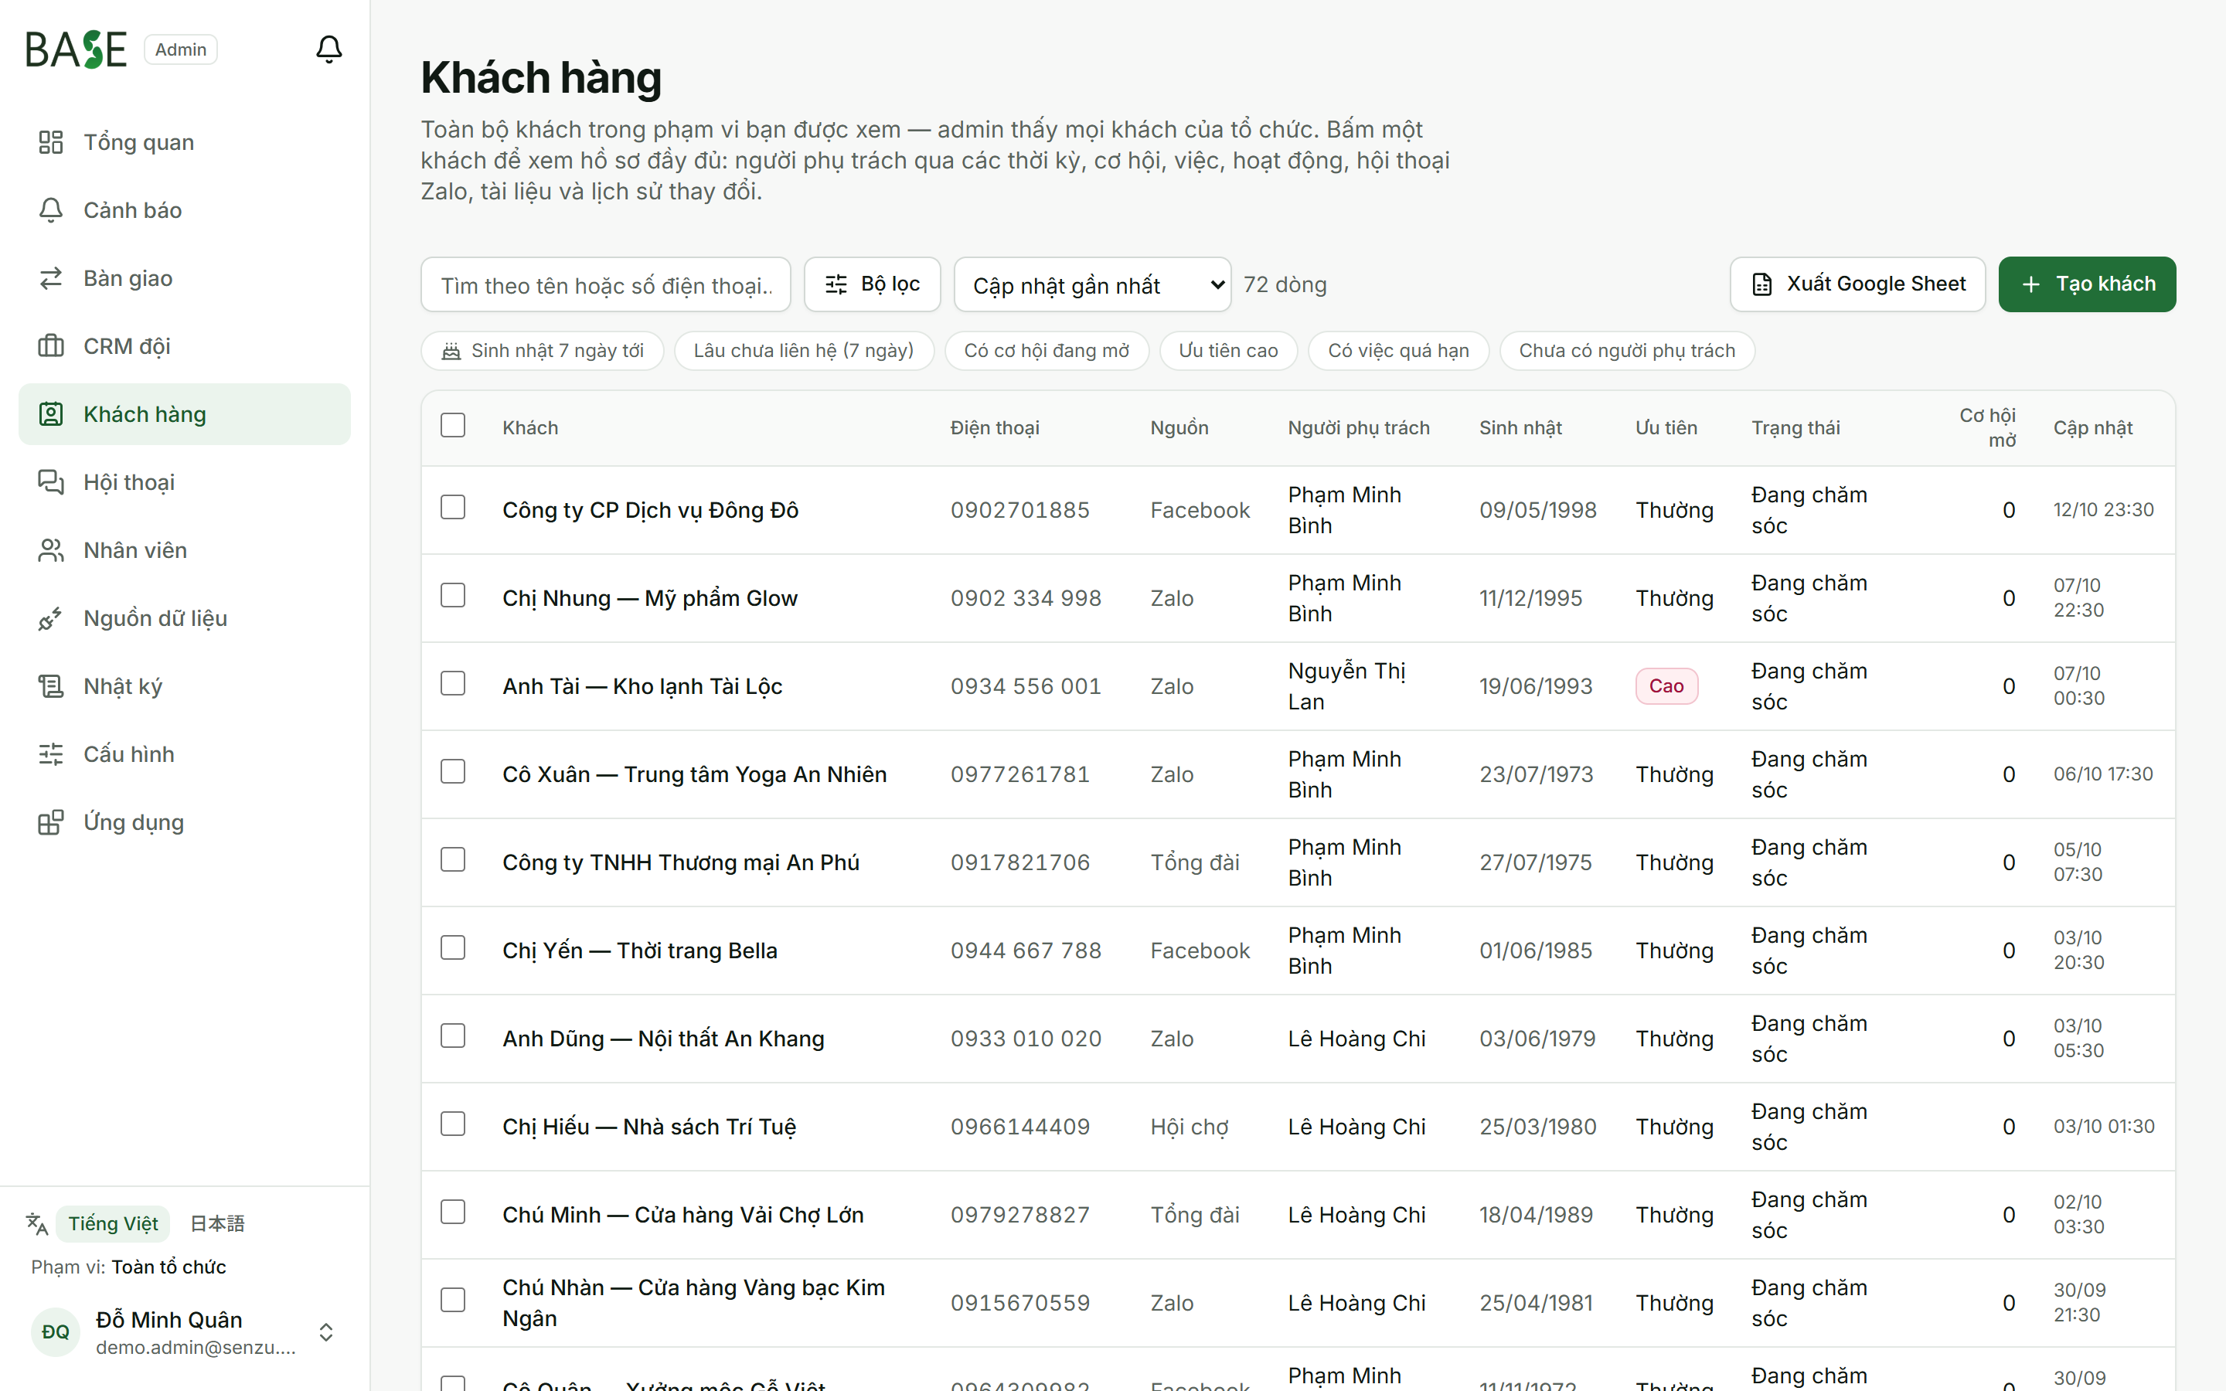Go to the Bàn giao menu item
Image resolution: width=2226 pixels, height=1391 pixels.
click(x=184, y=278)
